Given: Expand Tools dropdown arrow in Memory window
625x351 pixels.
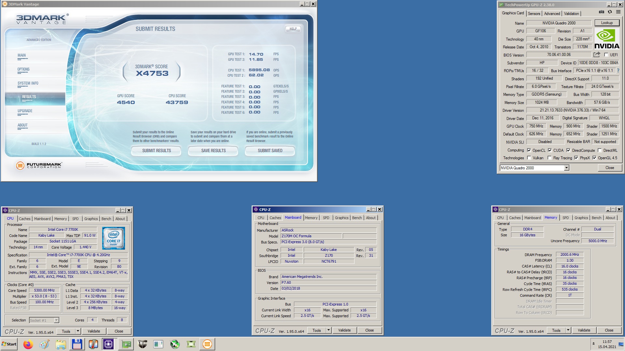Looking at the screenshot, I should pos(568,330).
